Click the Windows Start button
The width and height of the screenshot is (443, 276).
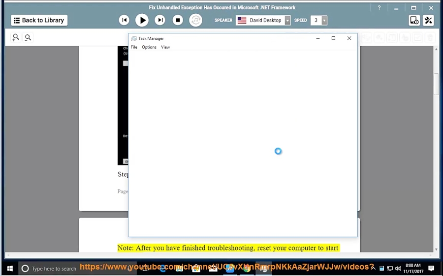coord(9,269)
